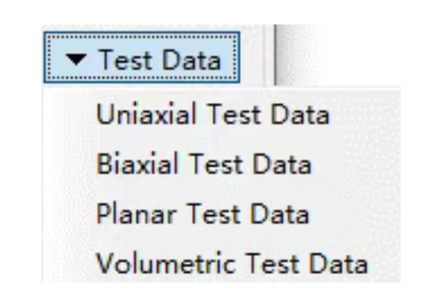Click the last item in Test Data menu
This screenshot has height=302, width=435.
[231, 264]
